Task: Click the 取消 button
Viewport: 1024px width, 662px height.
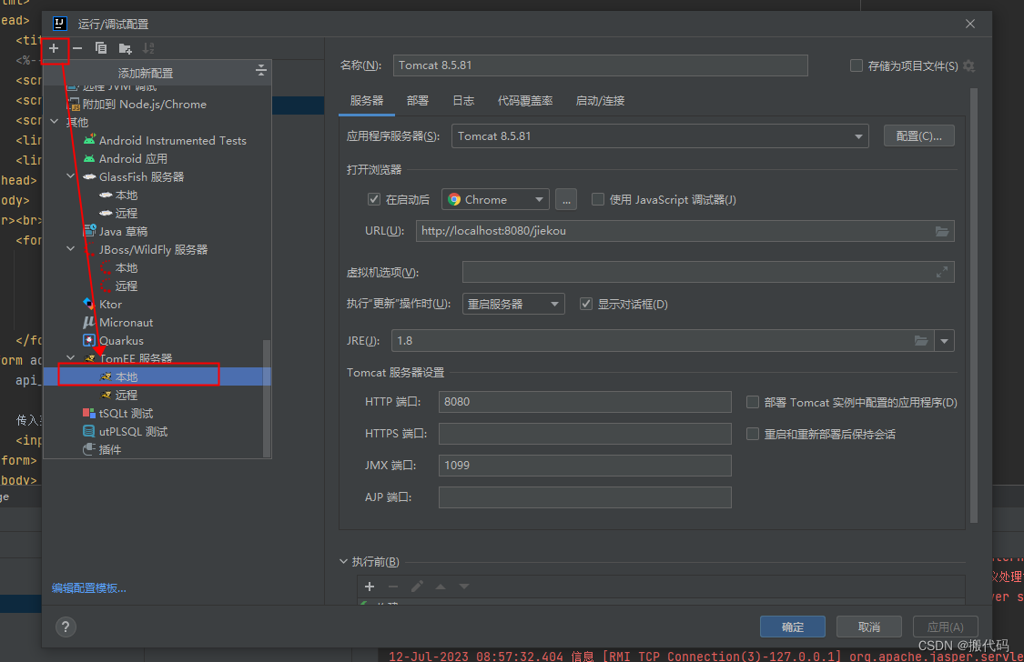Action: point(868,627)
